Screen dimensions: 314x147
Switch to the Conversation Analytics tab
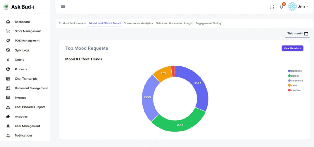pos(138,23)
